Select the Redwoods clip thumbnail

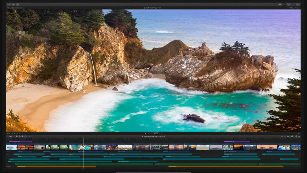57,147
